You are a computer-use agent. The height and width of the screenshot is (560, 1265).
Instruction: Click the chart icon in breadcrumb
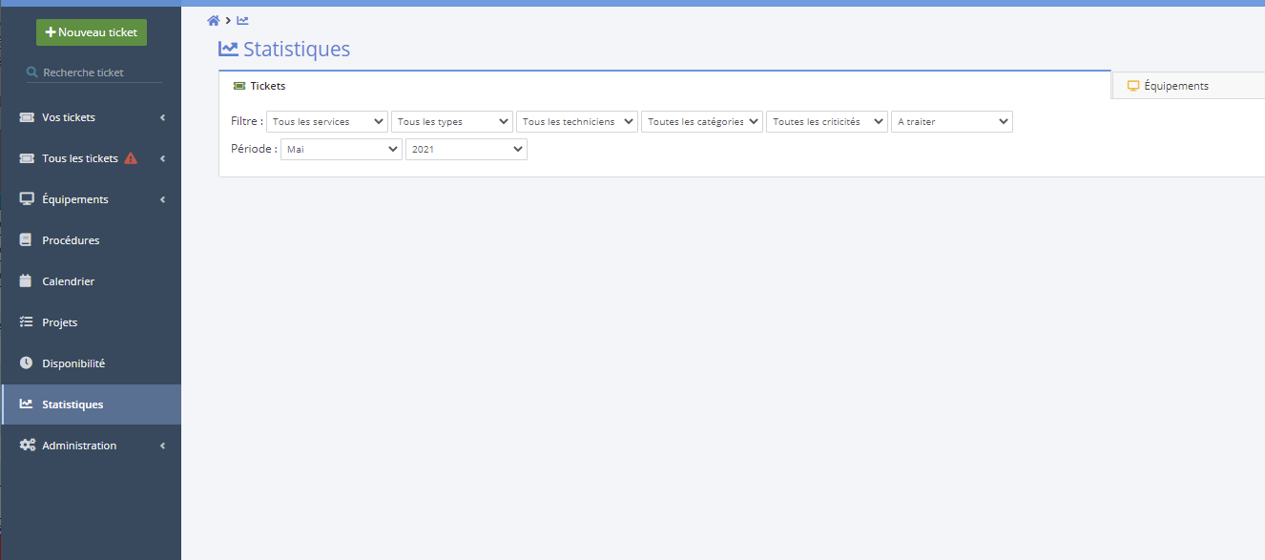[242, 21]
